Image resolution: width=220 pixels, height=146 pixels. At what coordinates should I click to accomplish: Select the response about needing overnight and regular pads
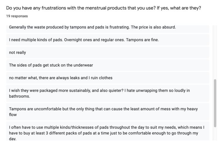(84, 40)
